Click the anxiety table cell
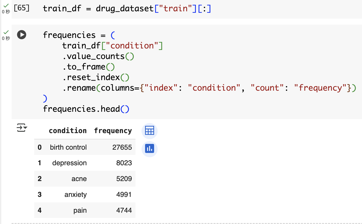The height and width of the screenshot is (224, 362). pyautogui.click(x=75, y=195)
